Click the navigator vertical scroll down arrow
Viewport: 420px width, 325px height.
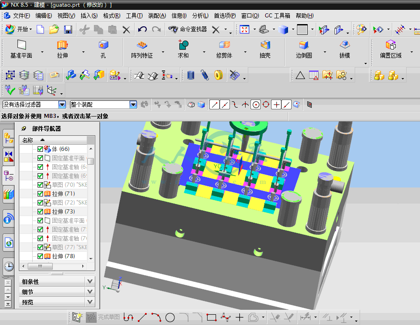click(91, 258)
